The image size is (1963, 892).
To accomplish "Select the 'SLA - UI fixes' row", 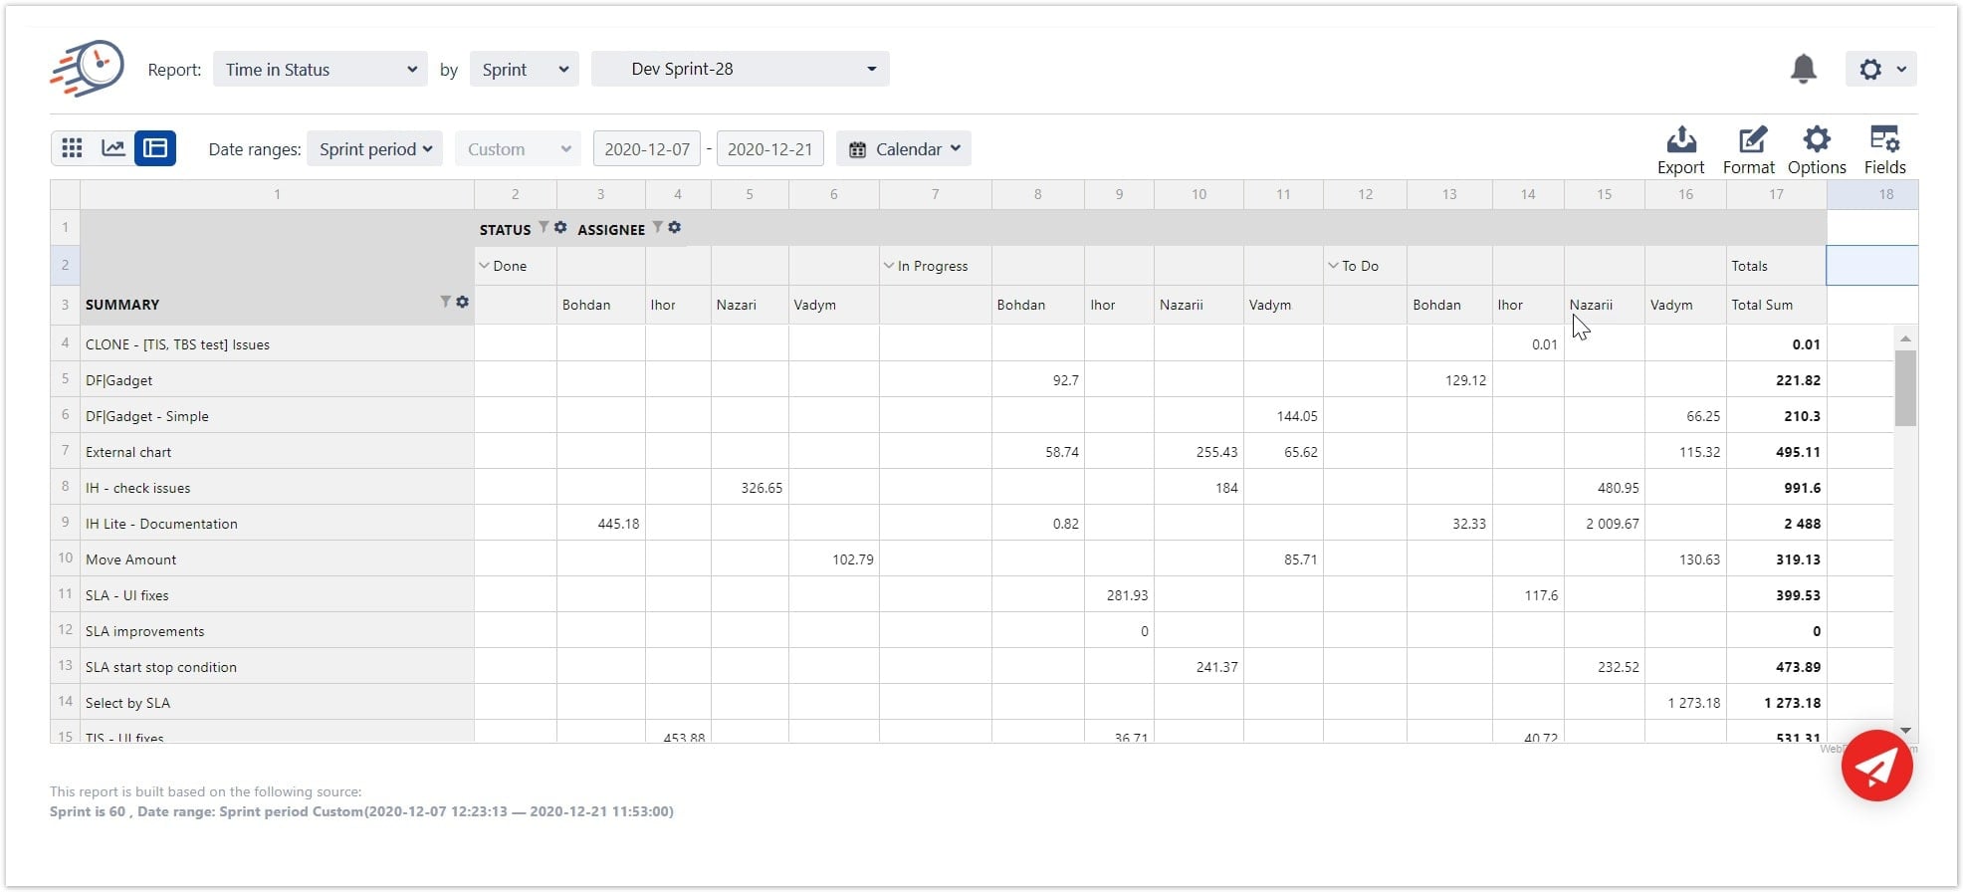I will coord(277,594).
